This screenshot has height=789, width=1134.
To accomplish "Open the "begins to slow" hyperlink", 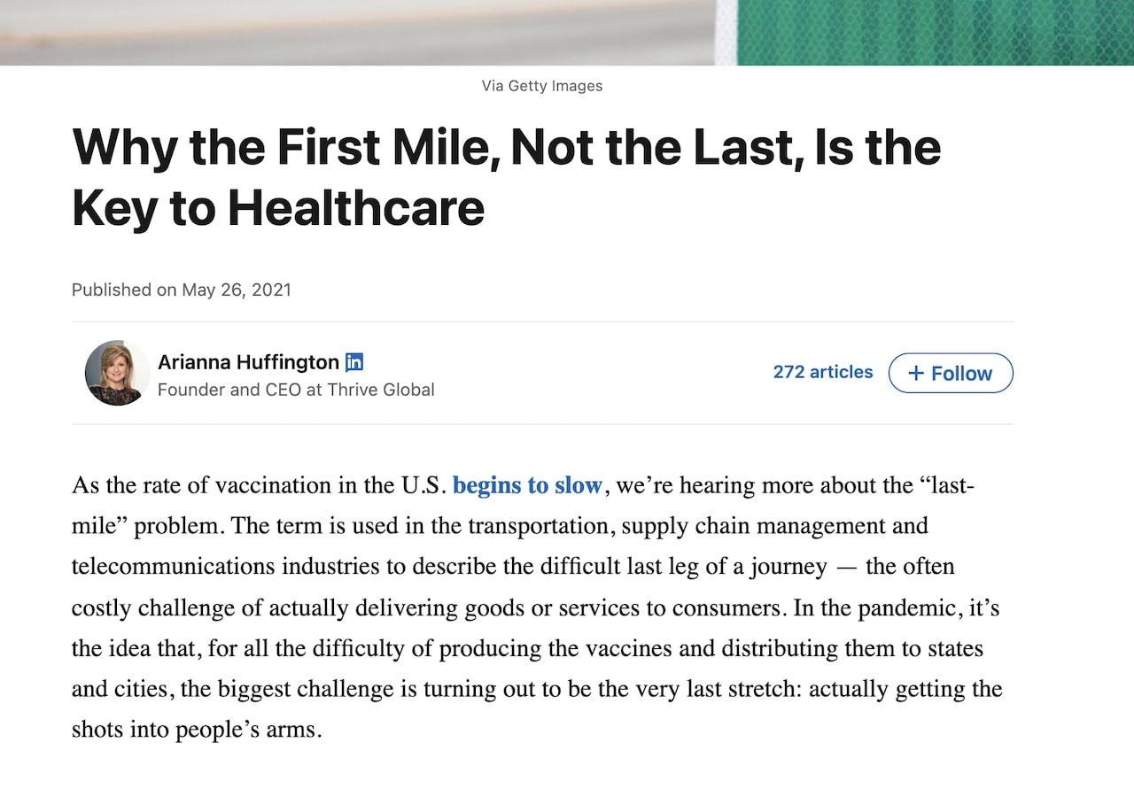I will (x=527, y=485).
